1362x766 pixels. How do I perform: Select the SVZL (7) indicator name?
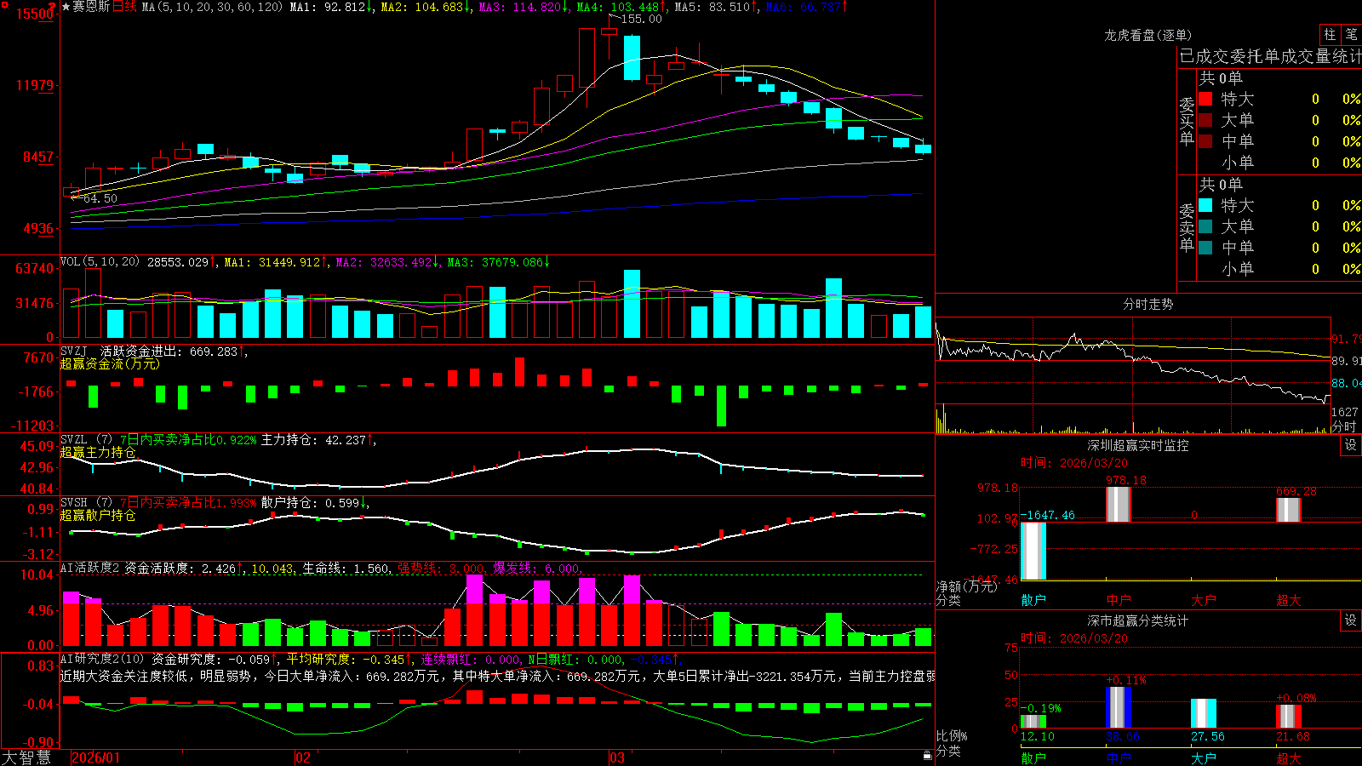[x=86, y=439]
